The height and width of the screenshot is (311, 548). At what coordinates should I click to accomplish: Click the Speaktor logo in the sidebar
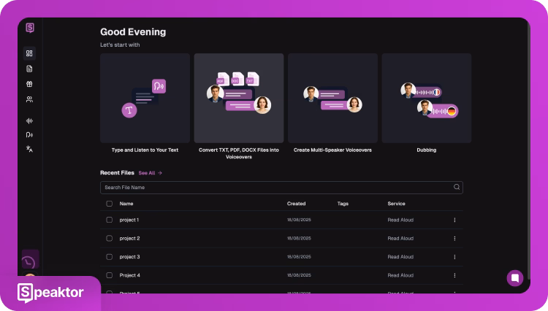30,28
